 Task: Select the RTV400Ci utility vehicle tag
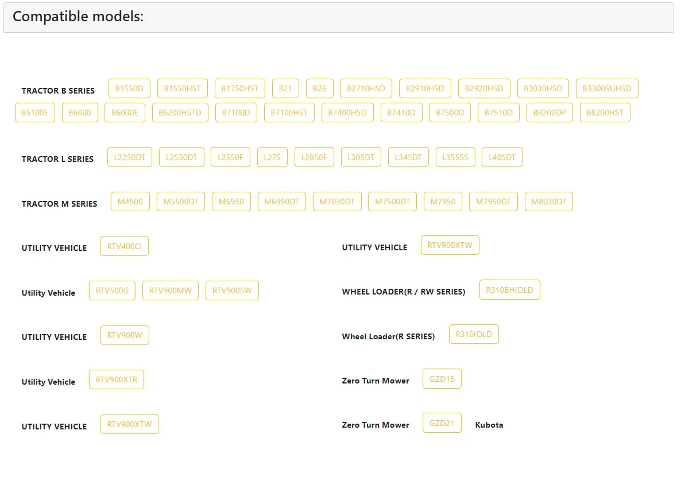click(124, 246)
